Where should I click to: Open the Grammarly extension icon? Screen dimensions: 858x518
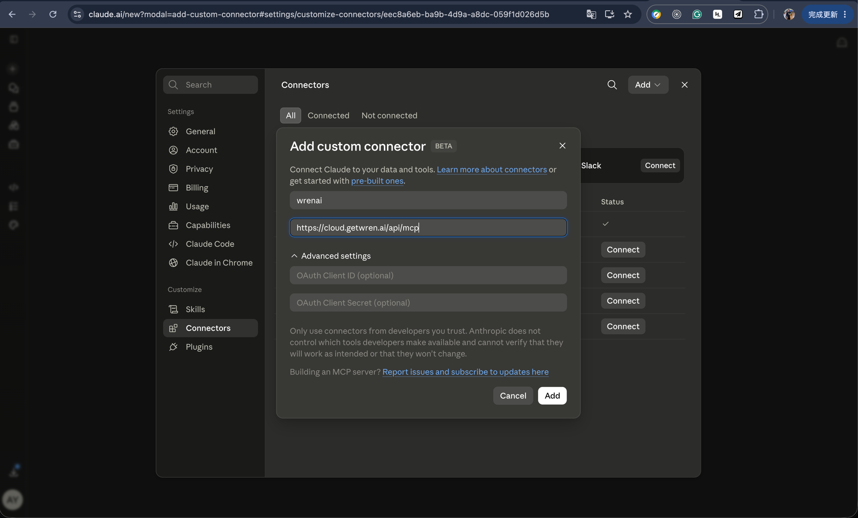(x=697, y=14)
